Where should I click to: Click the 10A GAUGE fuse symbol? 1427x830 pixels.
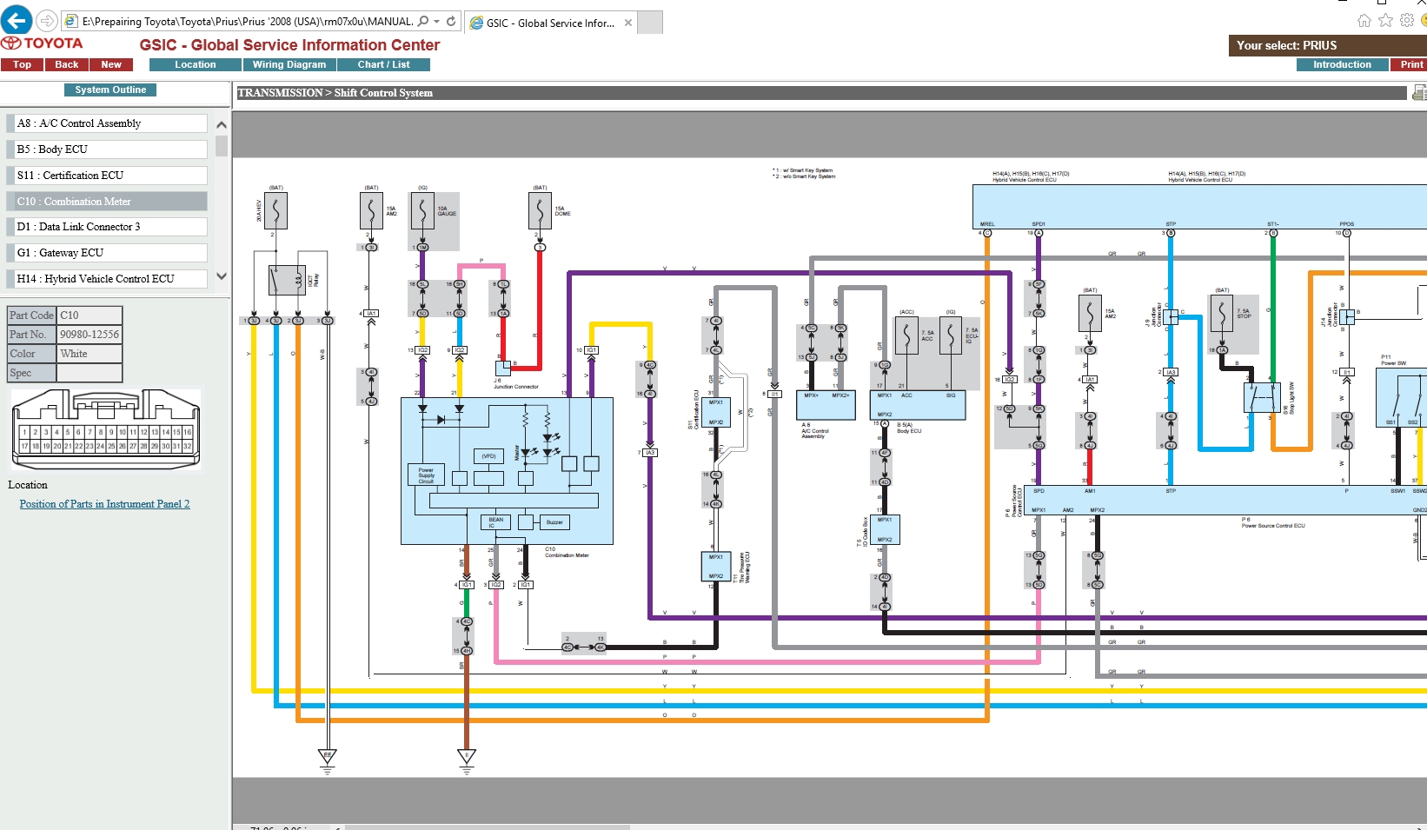tap(422, 211)
